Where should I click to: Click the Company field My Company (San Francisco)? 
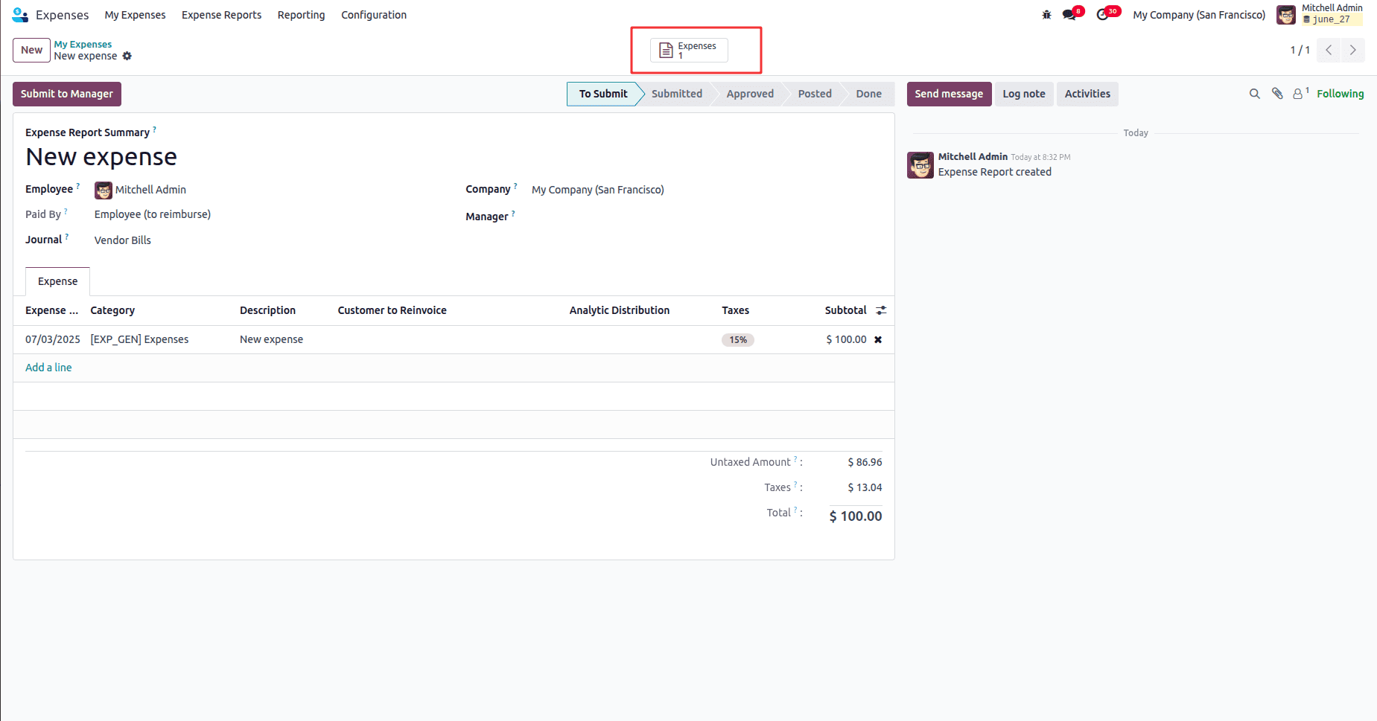pos(598,190)
